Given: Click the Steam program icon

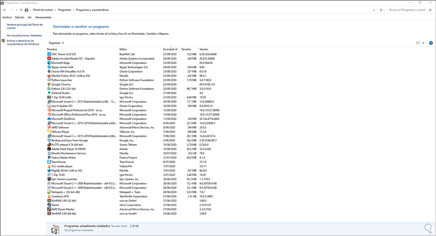Looking at the screenshot, I should (49, 205).
